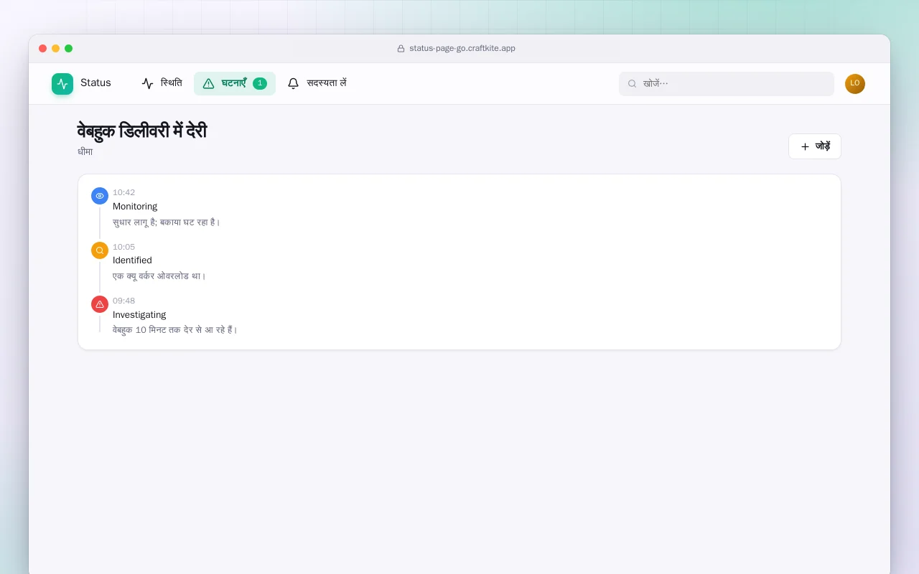The width and height of the screenshot is (919, 574).
Task: Click the green Status logo icon
Action: 62,84
